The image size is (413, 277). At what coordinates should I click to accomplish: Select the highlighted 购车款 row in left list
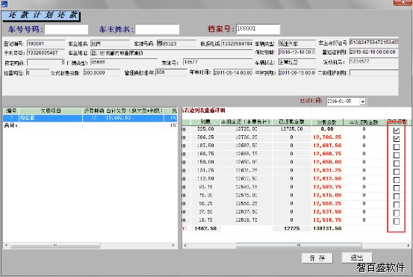click(x=90, y=118)
